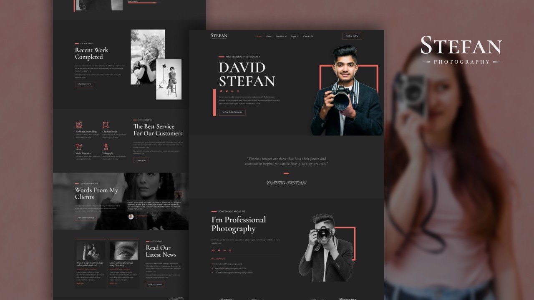
Task: Click the Company Profile service icon
Action: click(106, 125)
